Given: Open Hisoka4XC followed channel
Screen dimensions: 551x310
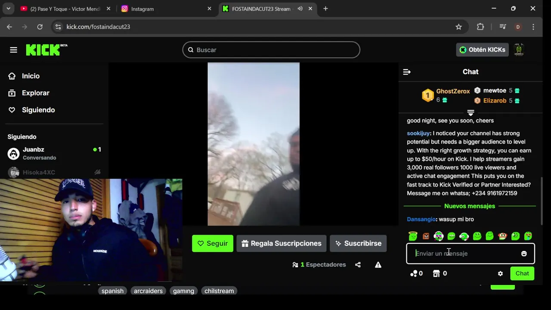Looking at the screenshot, I should (54, 172).
